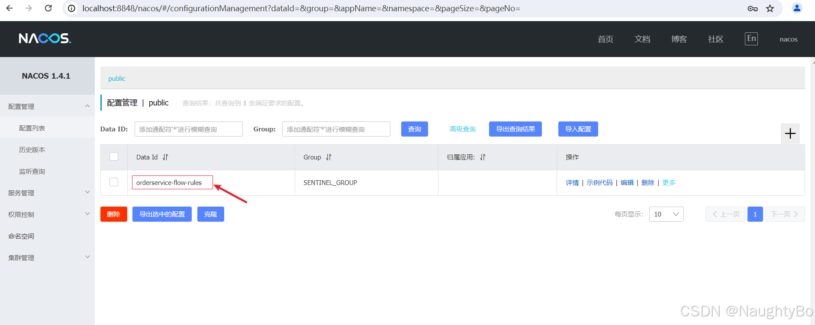The height and width of the screenshot is (325, 815).
Task: Open 详情 for orderservice-flow-rules
Action: [572, 183]
